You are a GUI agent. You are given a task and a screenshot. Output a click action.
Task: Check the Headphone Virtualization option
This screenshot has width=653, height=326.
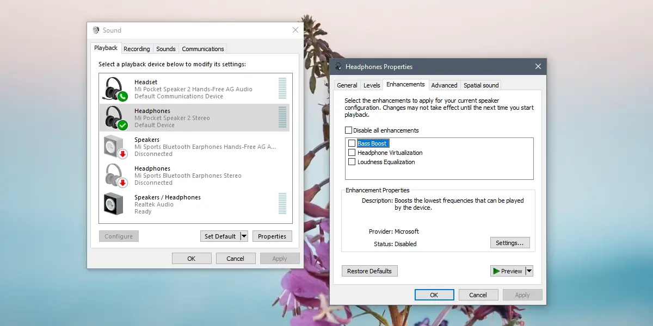point(352,153)
